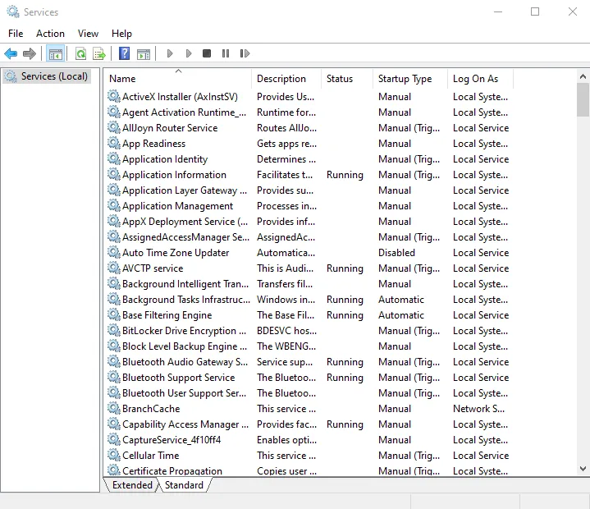The height and width of the screenshot is (509, 590).
Task: Open the Action menu
Action: tap(50, 34)
